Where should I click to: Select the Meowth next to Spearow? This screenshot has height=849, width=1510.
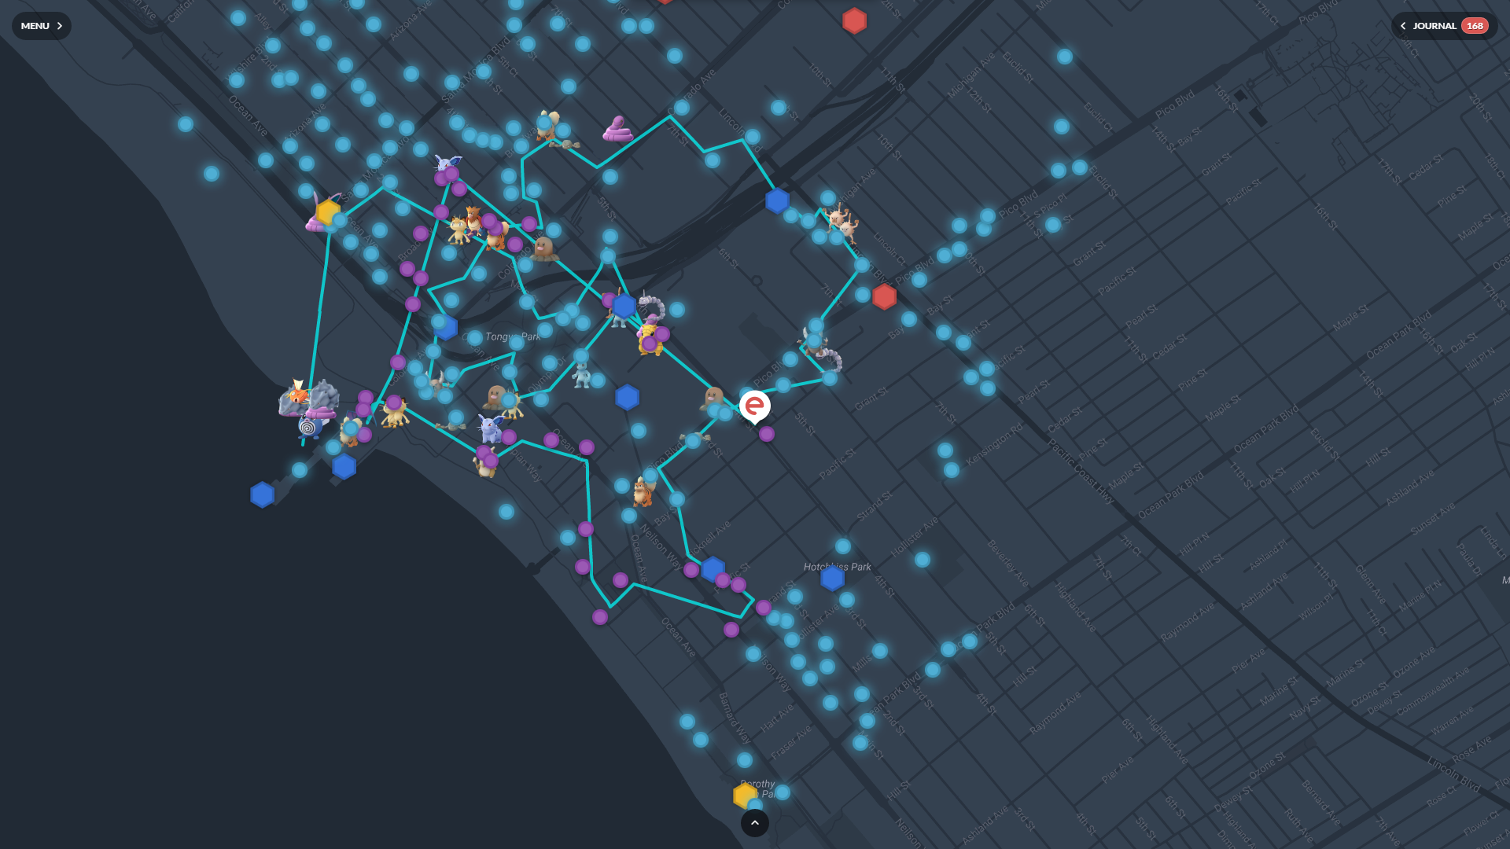(x=458, y=231)
